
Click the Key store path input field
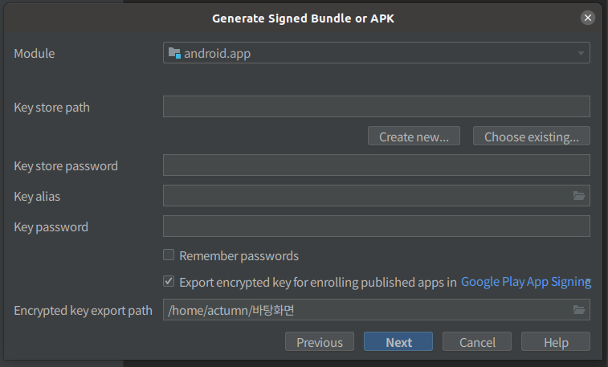click(377, 107)
